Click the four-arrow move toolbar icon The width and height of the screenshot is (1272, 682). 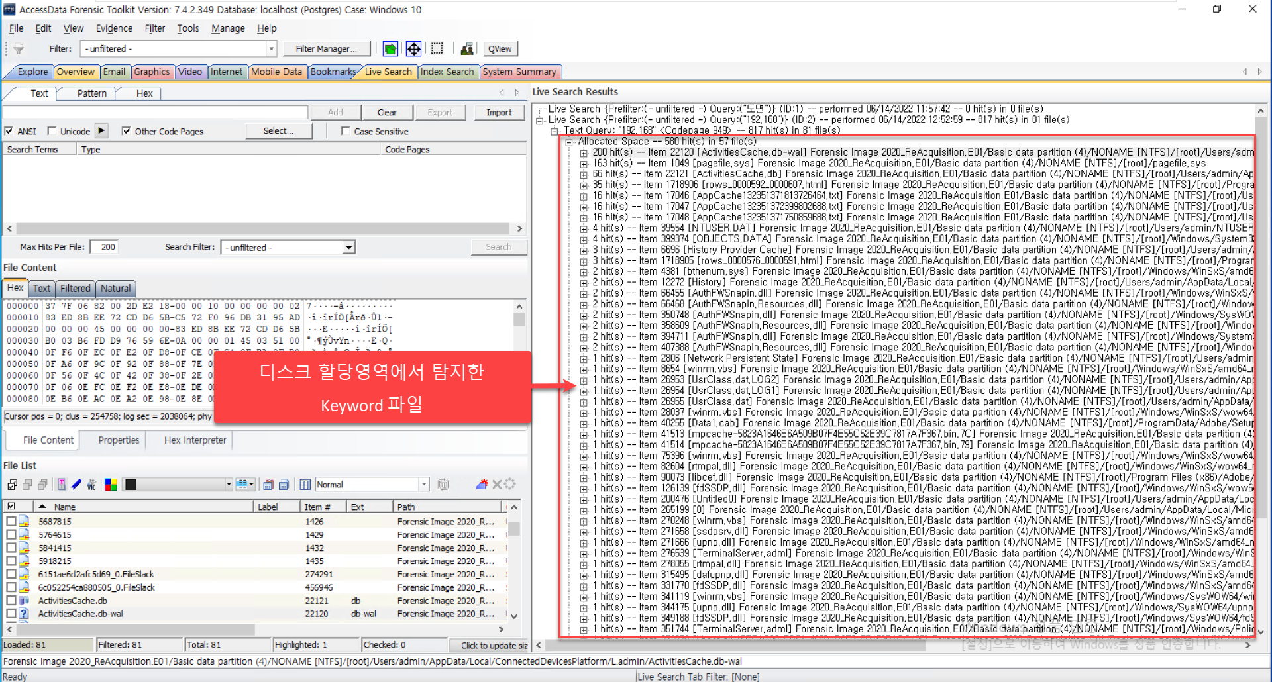tap(413, 49)
